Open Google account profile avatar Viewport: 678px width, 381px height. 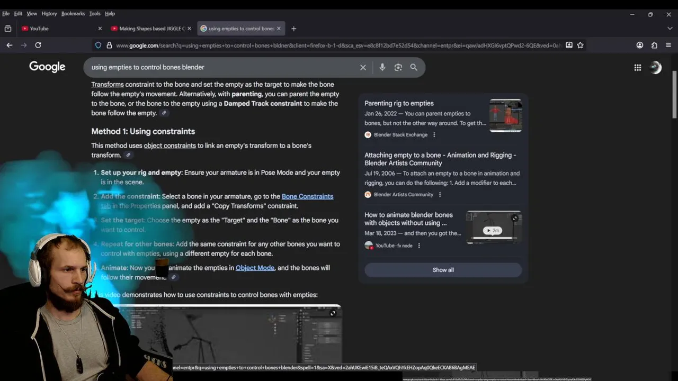[x=656, y=67]
